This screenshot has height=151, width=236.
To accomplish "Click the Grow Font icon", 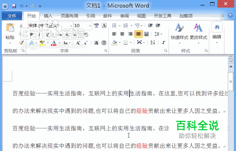I will (78, 43).
